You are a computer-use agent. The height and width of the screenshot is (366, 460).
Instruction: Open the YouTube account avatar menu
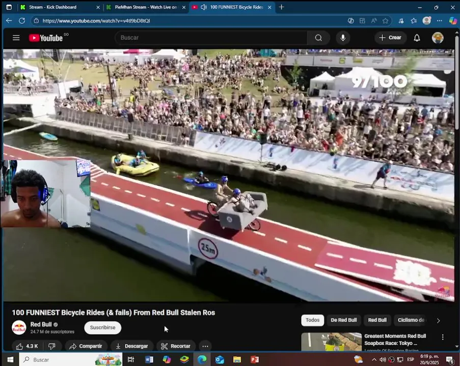pyautogui.click(x=438, y=38)
